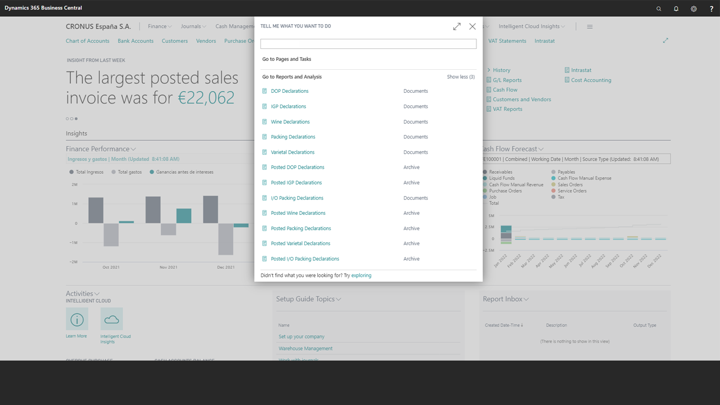
Task: Click the Intrastat report icon on right
Action: [x=567, y=70]
